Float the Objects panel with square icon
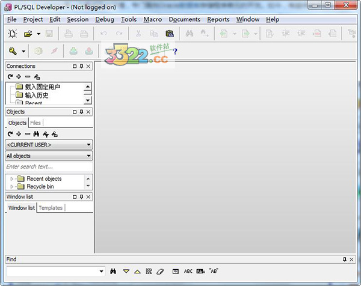Screen dimensions: 361x286 coord(75,112)
